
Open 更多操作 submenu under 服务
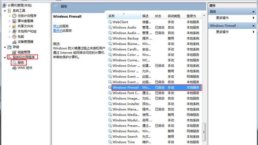point(232,18)
